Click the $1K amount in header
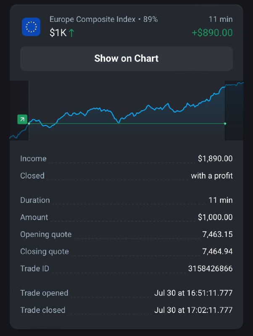 pos(58,33)
